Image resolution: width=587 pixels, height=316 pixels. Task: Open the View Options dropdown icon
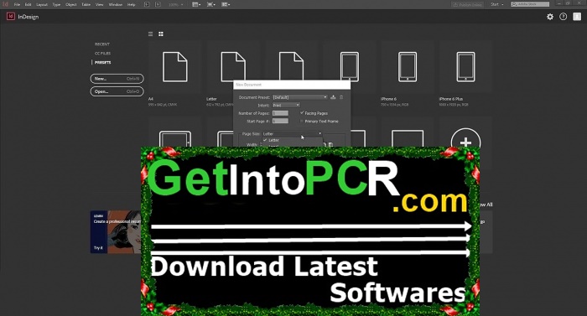click(x=196, y=4)
